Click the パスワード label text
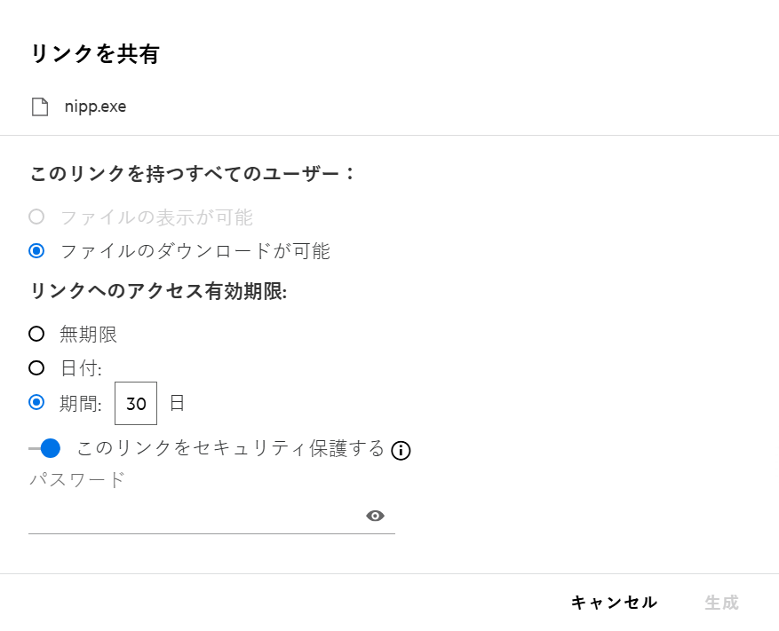This screenshot has width=779, height=631. tap(77, 480)
